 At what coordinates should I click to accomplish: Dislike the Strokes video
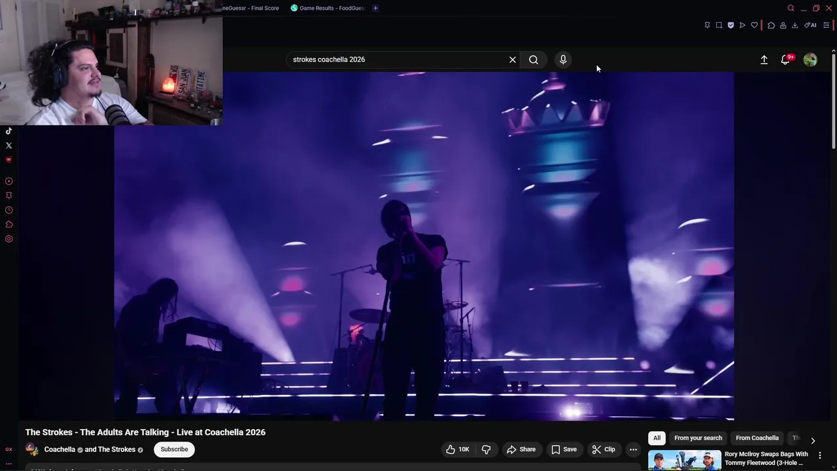pos(486,449)
